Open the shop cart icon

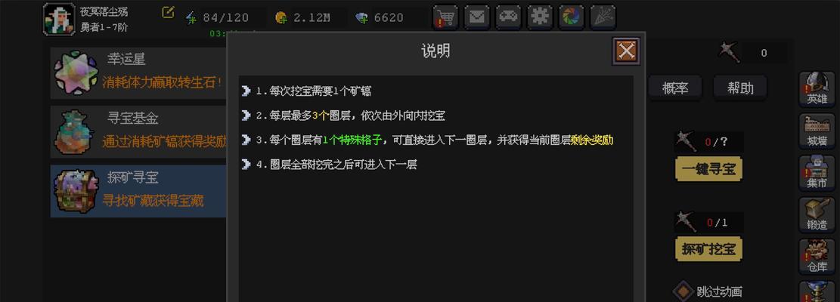point(446,17)
